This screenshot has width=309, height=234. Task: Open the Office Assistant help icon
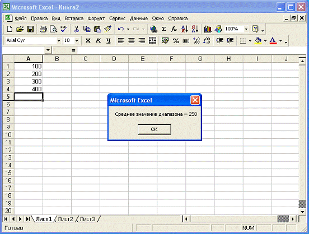pos(255,29)
